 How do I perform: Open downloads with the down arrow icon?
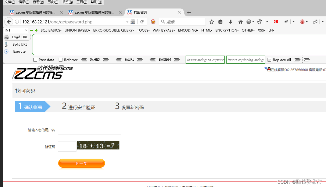coord(230,22)
